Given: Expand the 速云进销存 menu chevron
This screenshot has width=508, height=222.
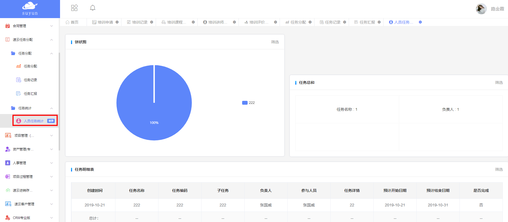Looking at the screenshot, I should (52, 190).
